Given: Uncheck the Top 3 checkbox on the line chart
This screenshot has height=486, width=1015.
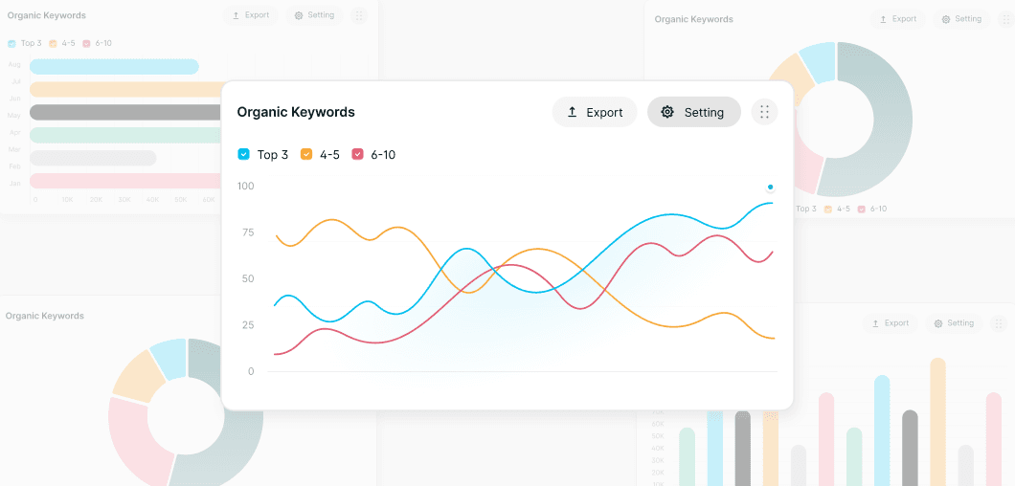Looking at the screenshot, I should 243,154.
